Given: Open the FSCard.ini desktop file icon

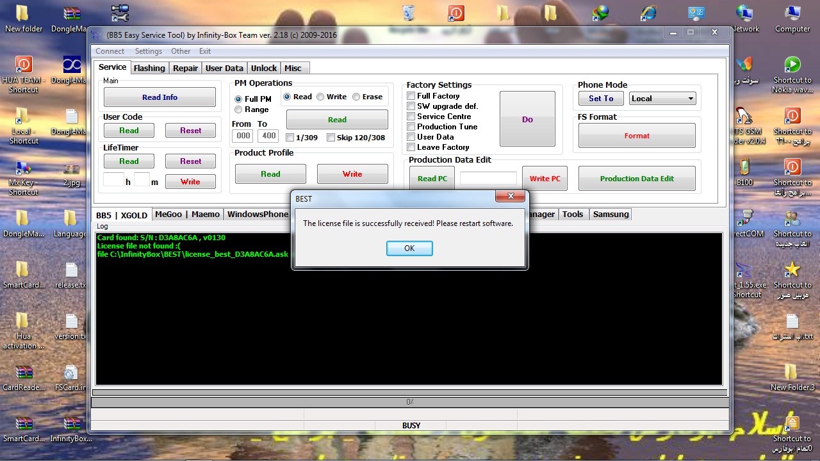Looking at the screenshot, I should (71, 378).
